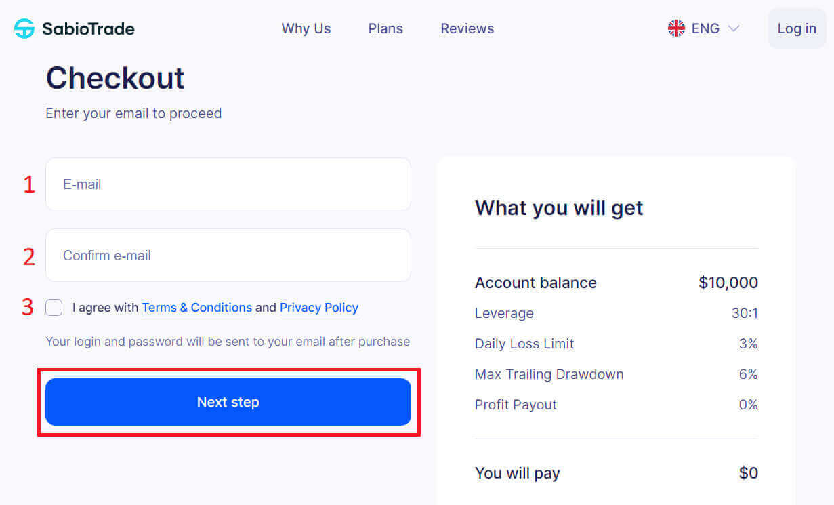The height and width of the screenshot is (505, 834).
Task: Click the SabioTrade logo icon
Action: coord(23,28)
